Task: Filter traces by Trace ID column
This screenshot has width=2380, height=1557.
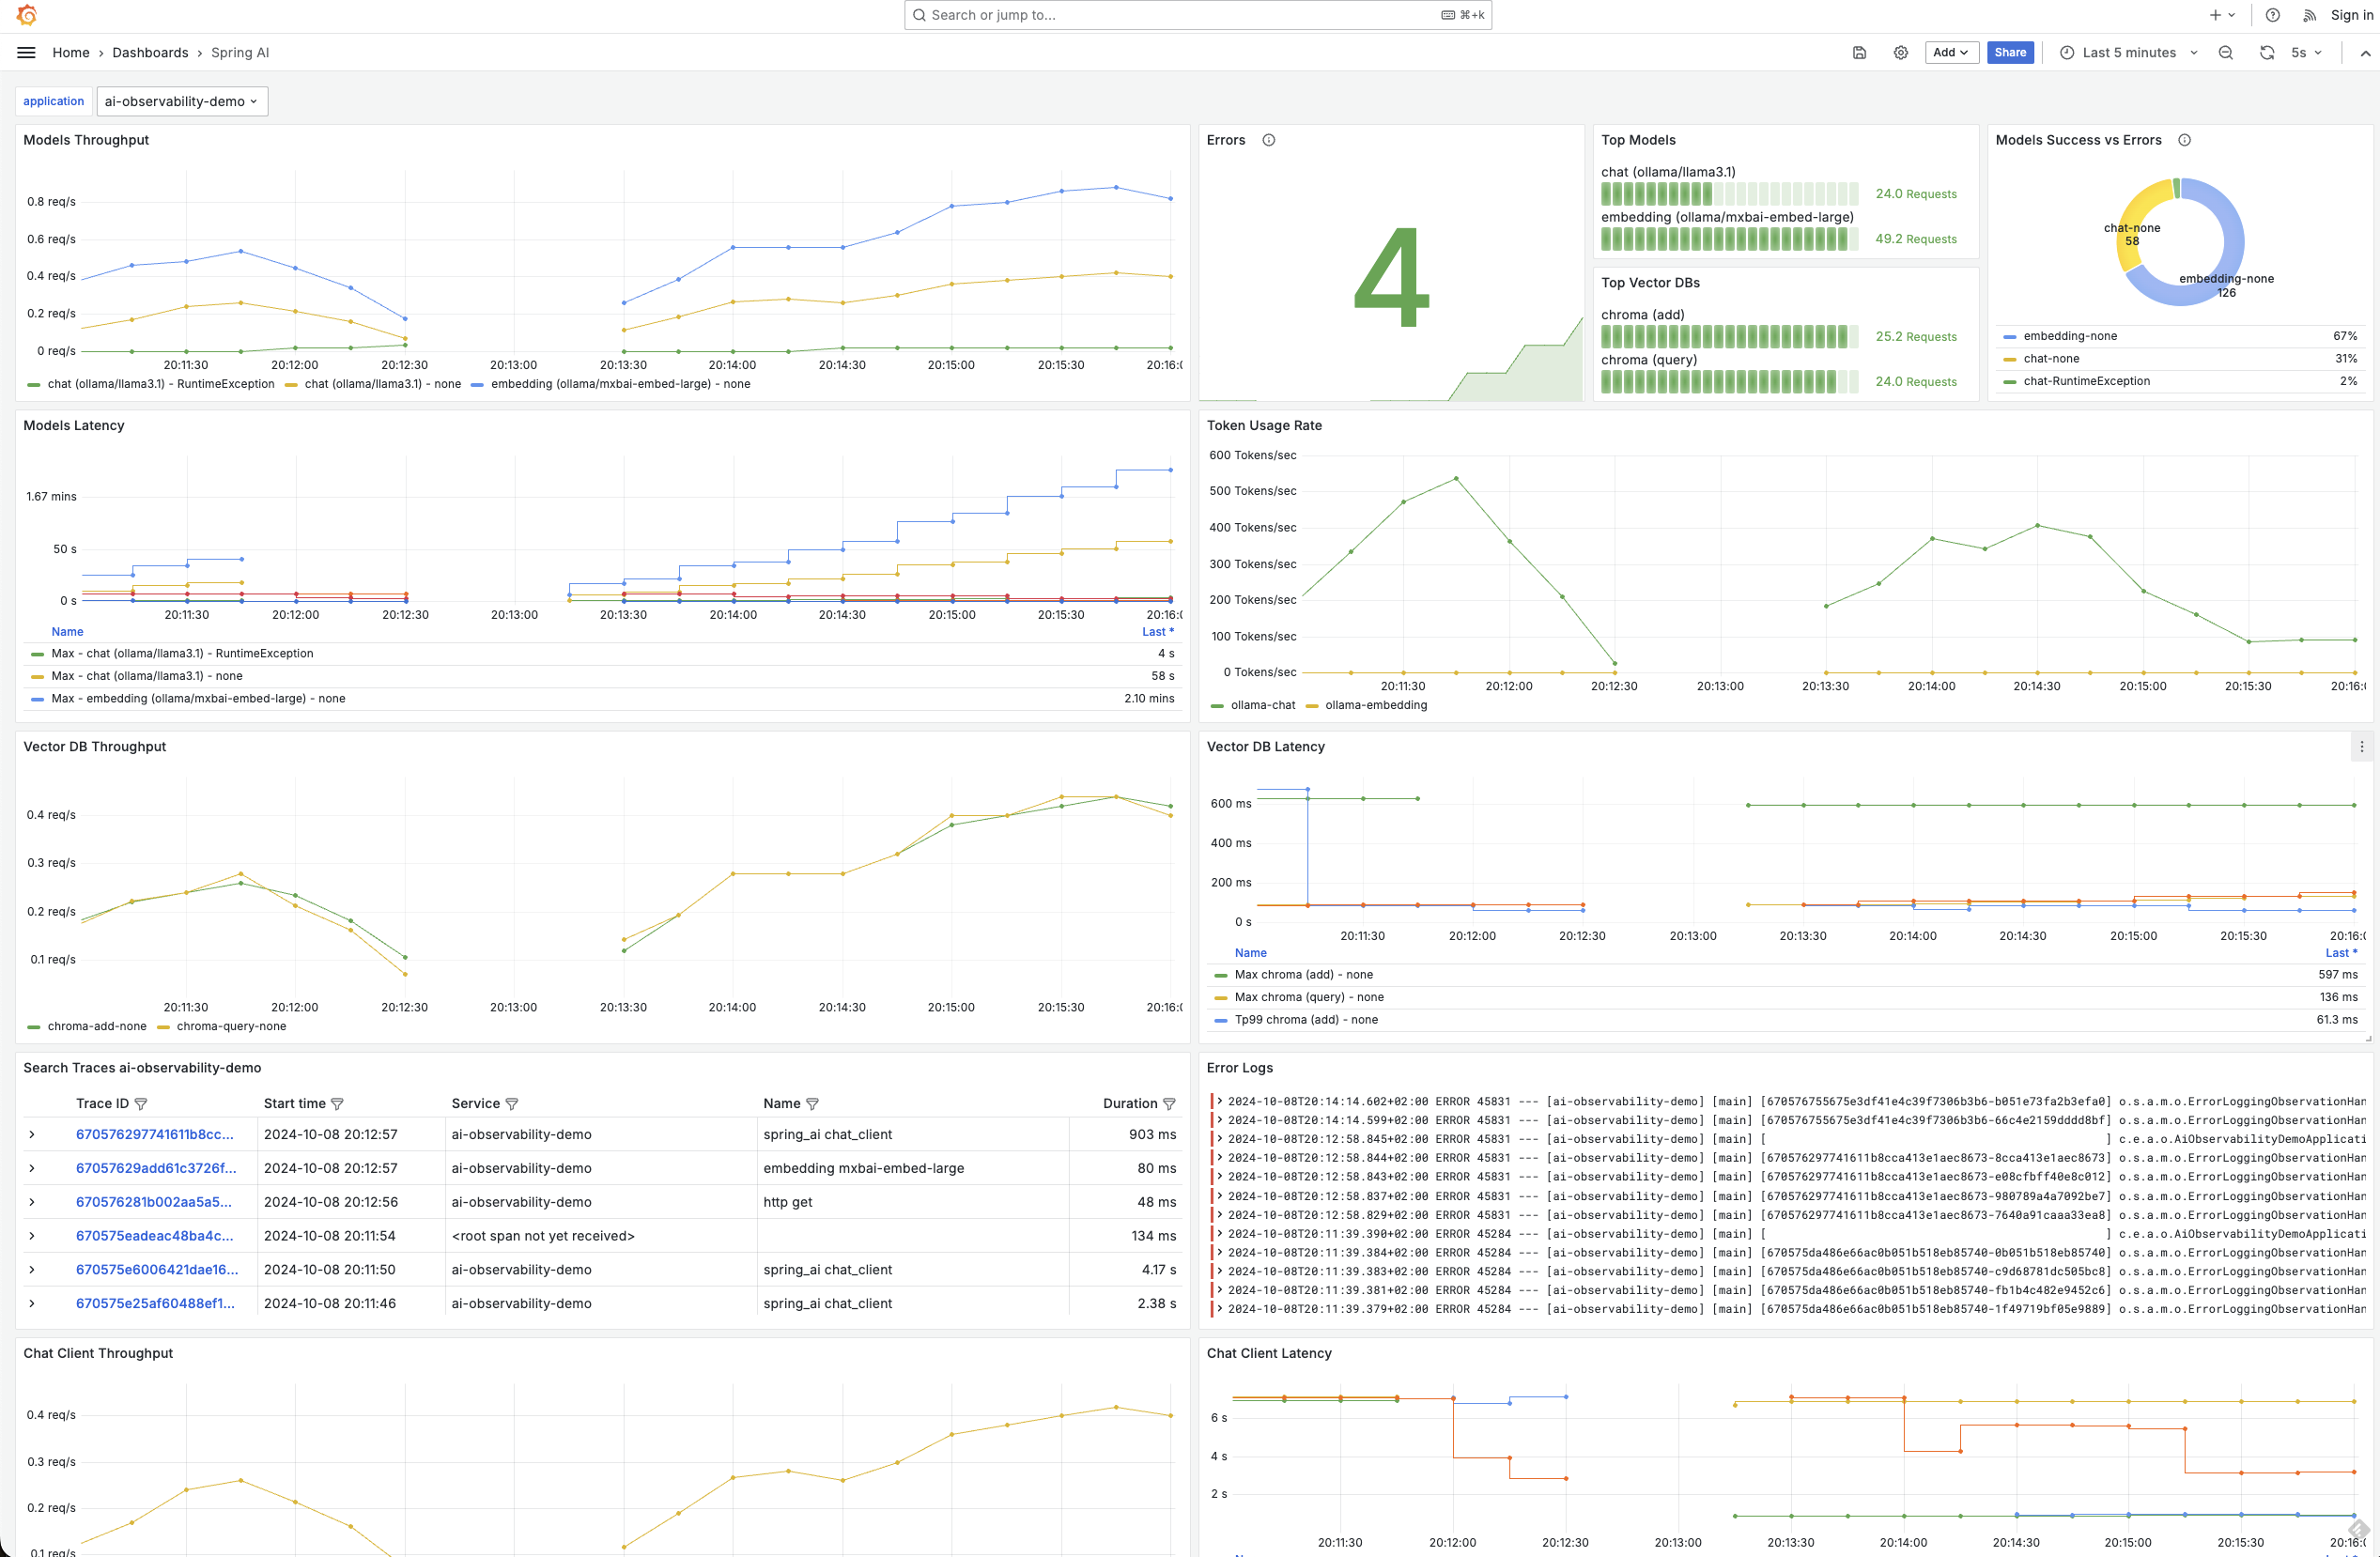Action: [x=141, y=1103]
